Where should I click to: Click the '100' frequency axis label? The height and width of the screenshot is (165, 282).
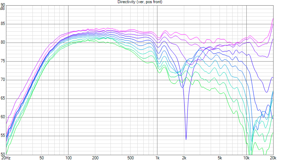68,158
